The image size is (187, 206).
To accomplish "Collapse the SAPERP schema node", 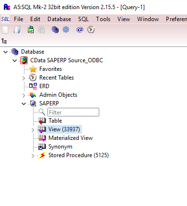I will [23, 103].
